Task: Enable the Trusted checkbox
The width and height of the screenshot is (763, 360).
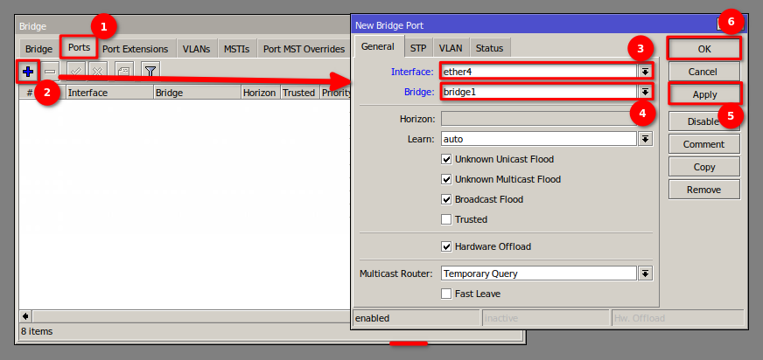Action: (x=447, y=219)
